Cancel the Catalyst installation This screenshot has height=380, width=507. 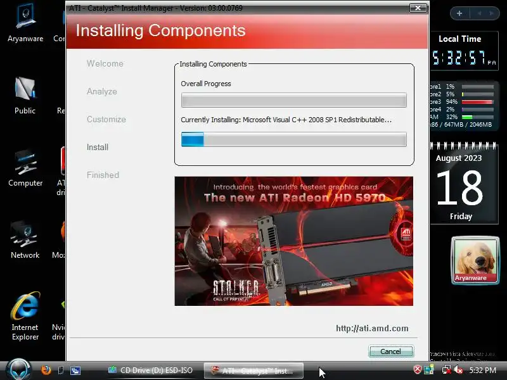pos(391,351)
